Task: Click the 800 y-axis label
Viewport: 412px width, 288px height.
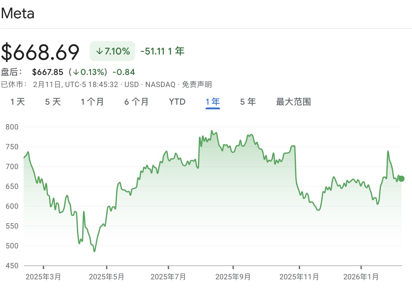Action: click(12, 127)
